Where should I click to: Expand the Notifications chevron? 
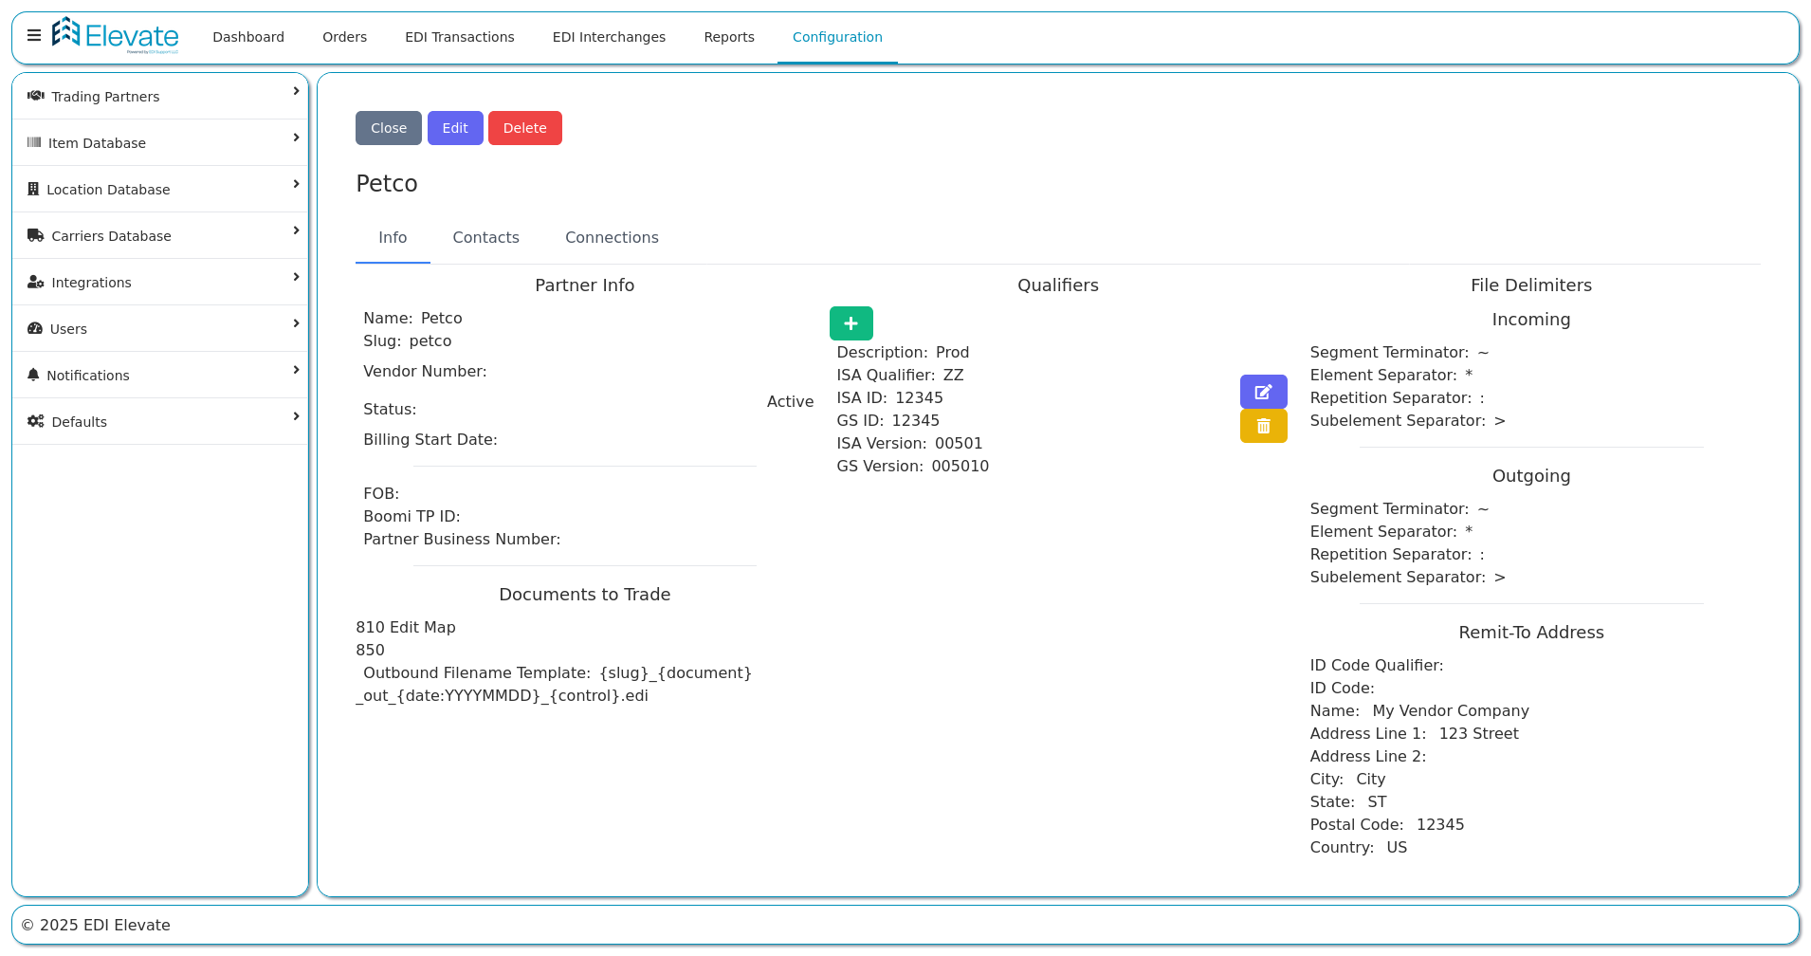(x=296, y=370)
